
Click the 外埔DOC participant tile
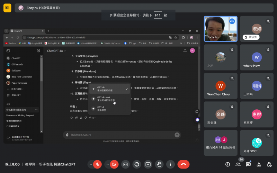coord(257,143)
